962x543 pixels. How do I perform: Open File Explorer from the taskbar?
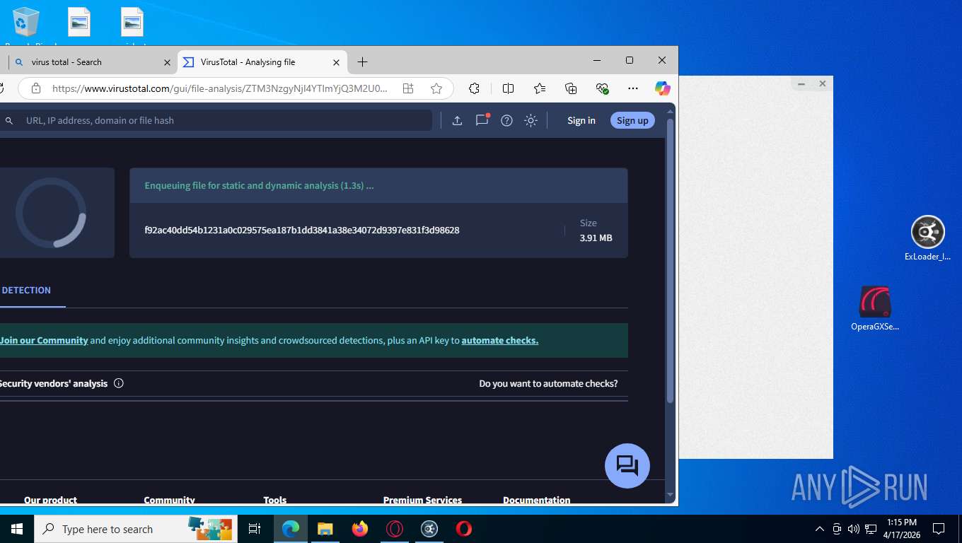[x=325, y=529]
